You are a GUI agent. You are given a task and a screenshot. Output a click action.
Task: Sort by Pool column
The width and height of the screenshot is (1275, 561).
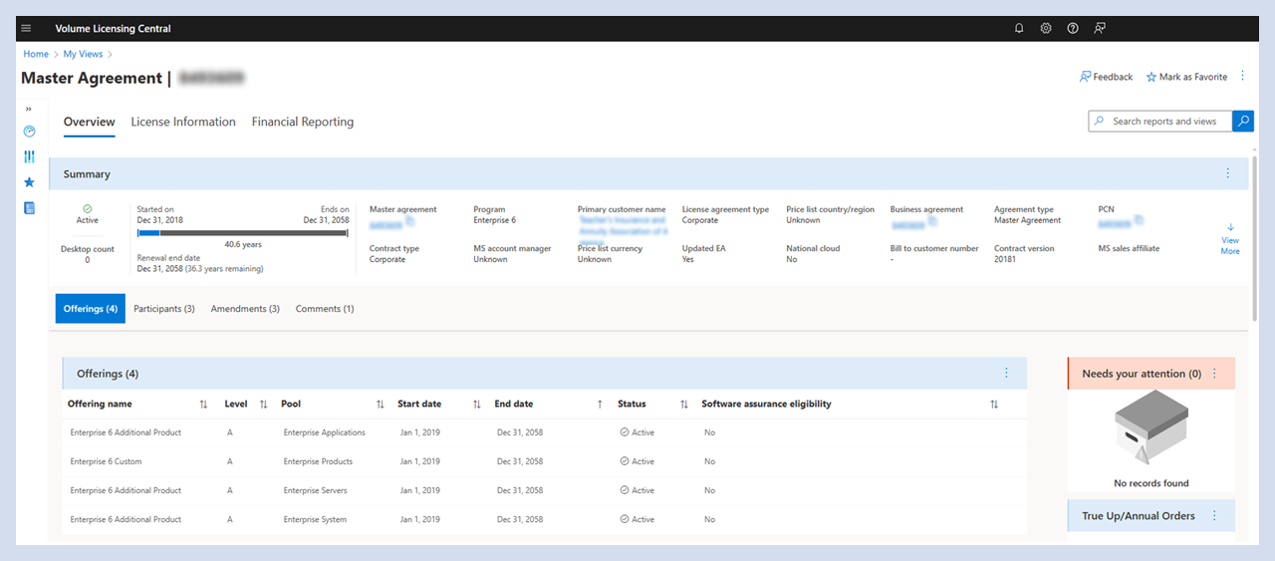(x=380, y=405)
